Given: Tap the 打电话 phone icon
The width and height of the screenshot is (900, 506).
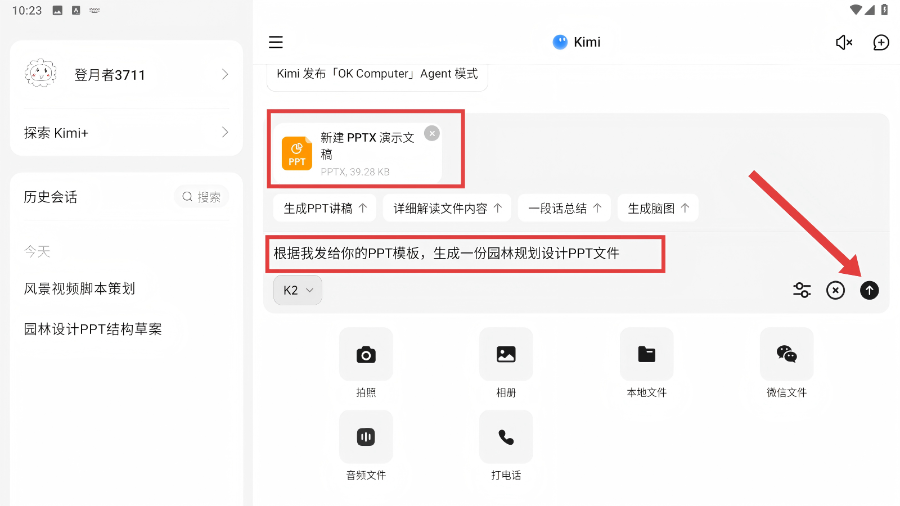Looking at the screenshot, I should [506, 437].
